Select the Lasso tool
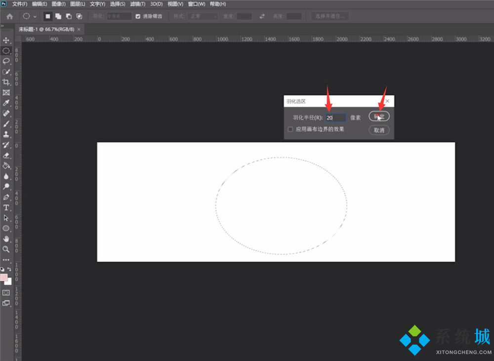 6,61
